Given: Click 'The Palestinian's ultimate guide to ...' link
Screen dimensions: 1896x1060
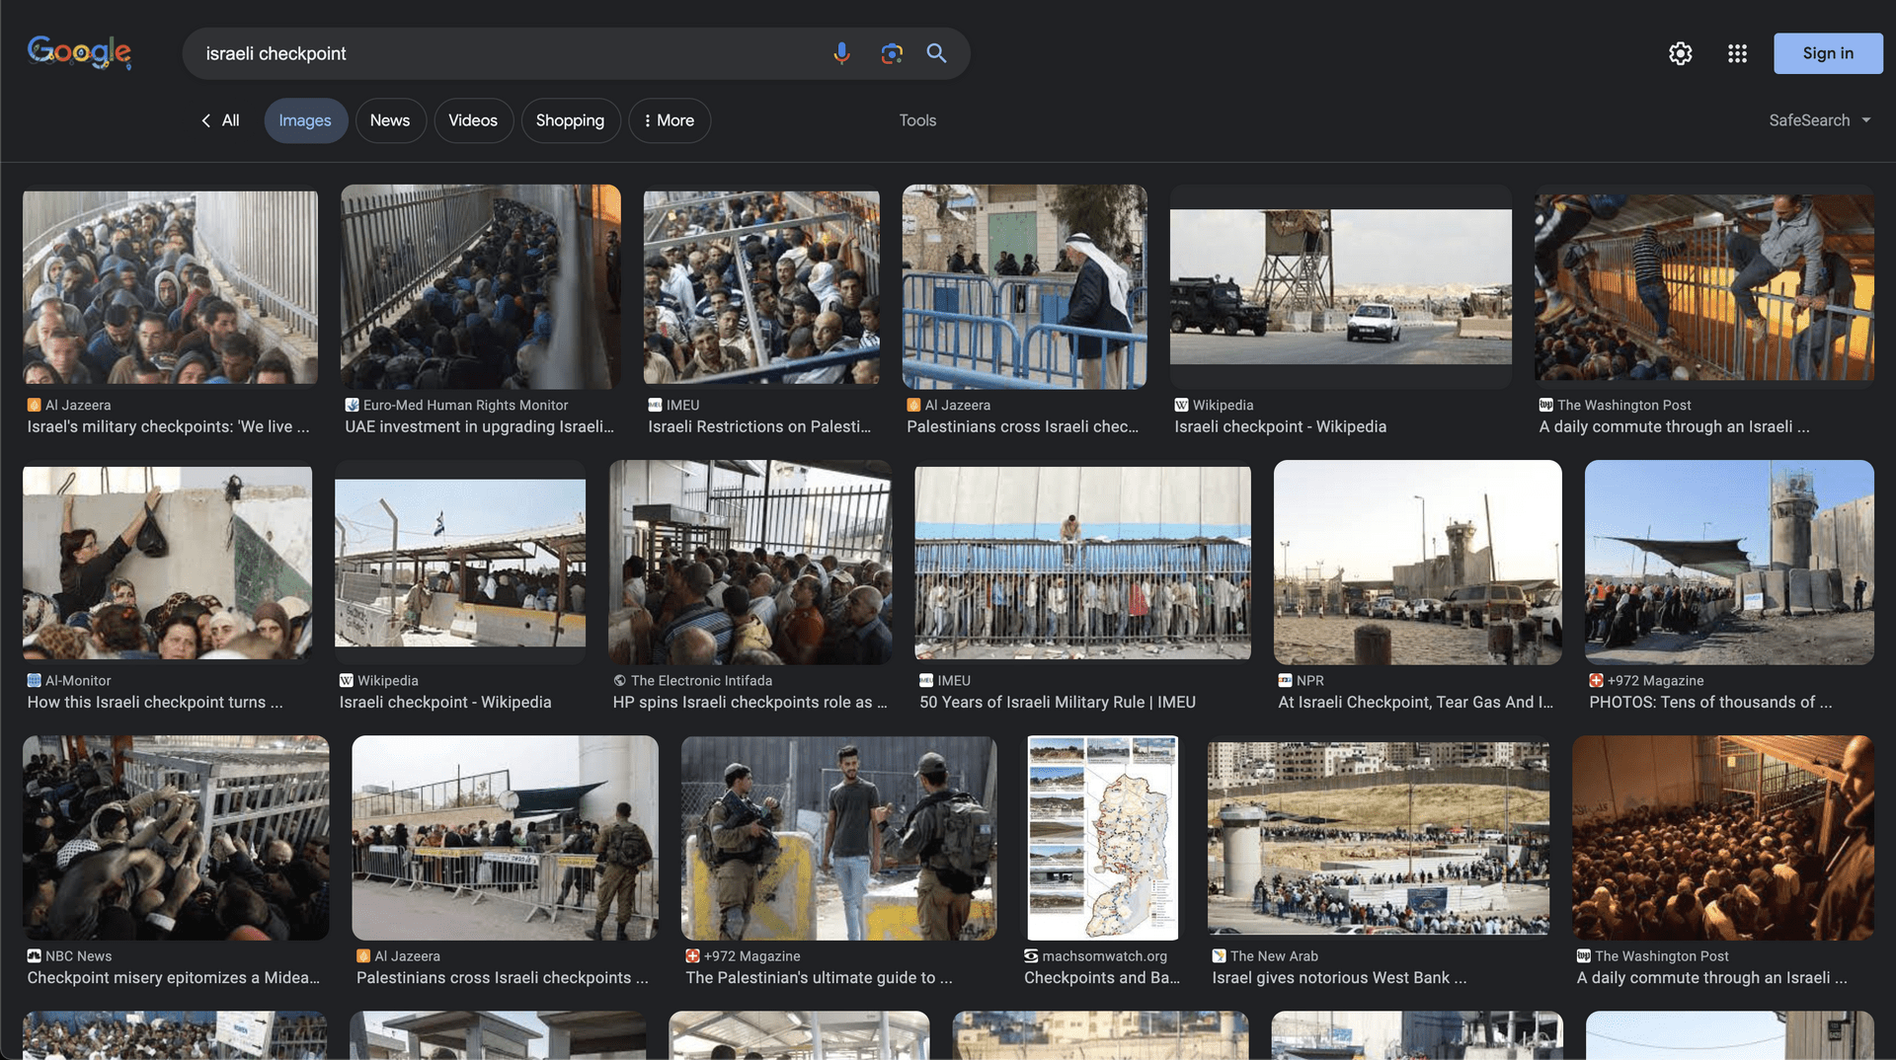Looking at the screenshot, I should pyautogui.click(x=819, y=978).
